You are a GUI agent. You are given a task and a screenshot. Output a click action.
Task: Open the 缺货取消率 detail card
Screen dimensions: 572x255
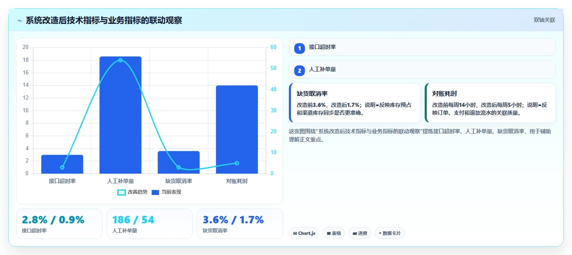[x=355, y=103]
